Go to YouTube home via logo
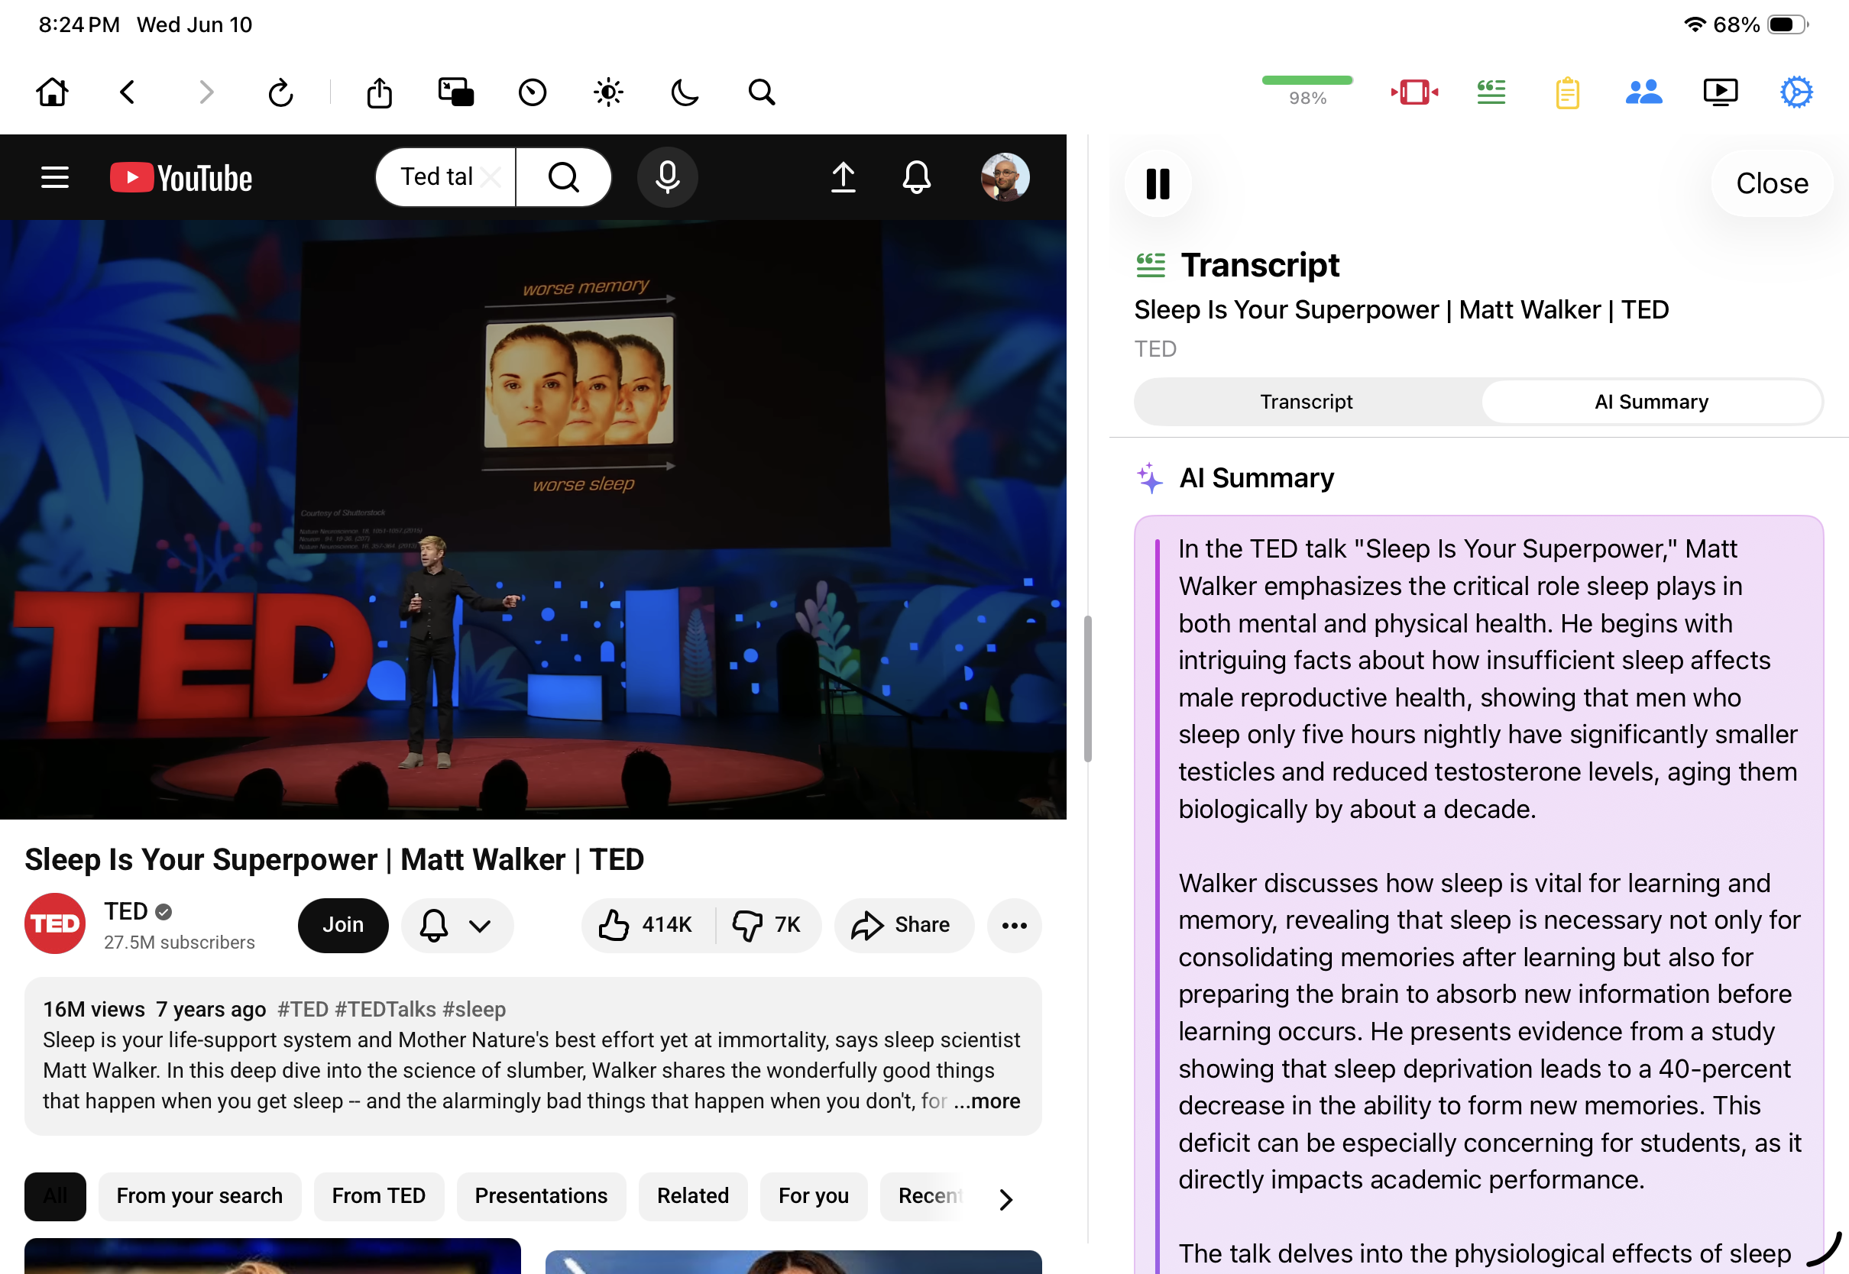 (x=181, y=177)
